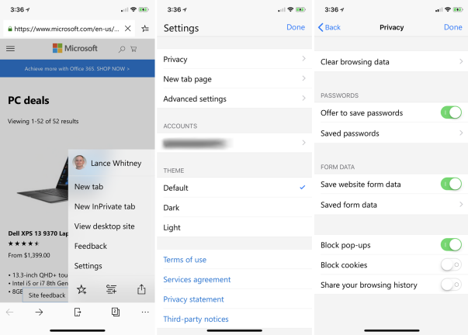Toggle Save website form data
The image size is (468, 335).
click(451, 184)
